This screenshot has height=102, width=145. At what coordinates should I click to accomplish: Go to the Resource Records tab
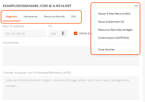[54, 16]
